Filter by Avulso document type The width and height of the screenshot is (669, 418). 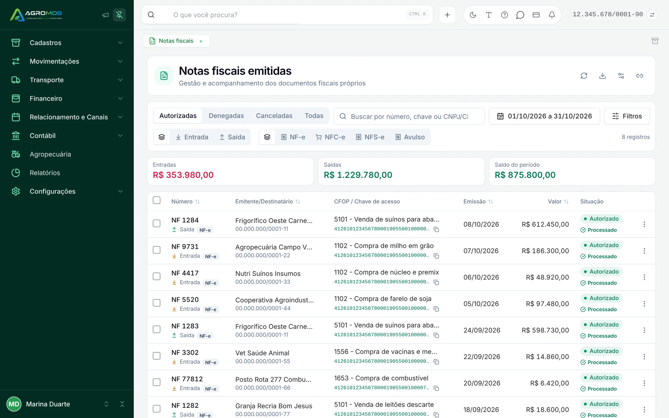coord(410,137)
